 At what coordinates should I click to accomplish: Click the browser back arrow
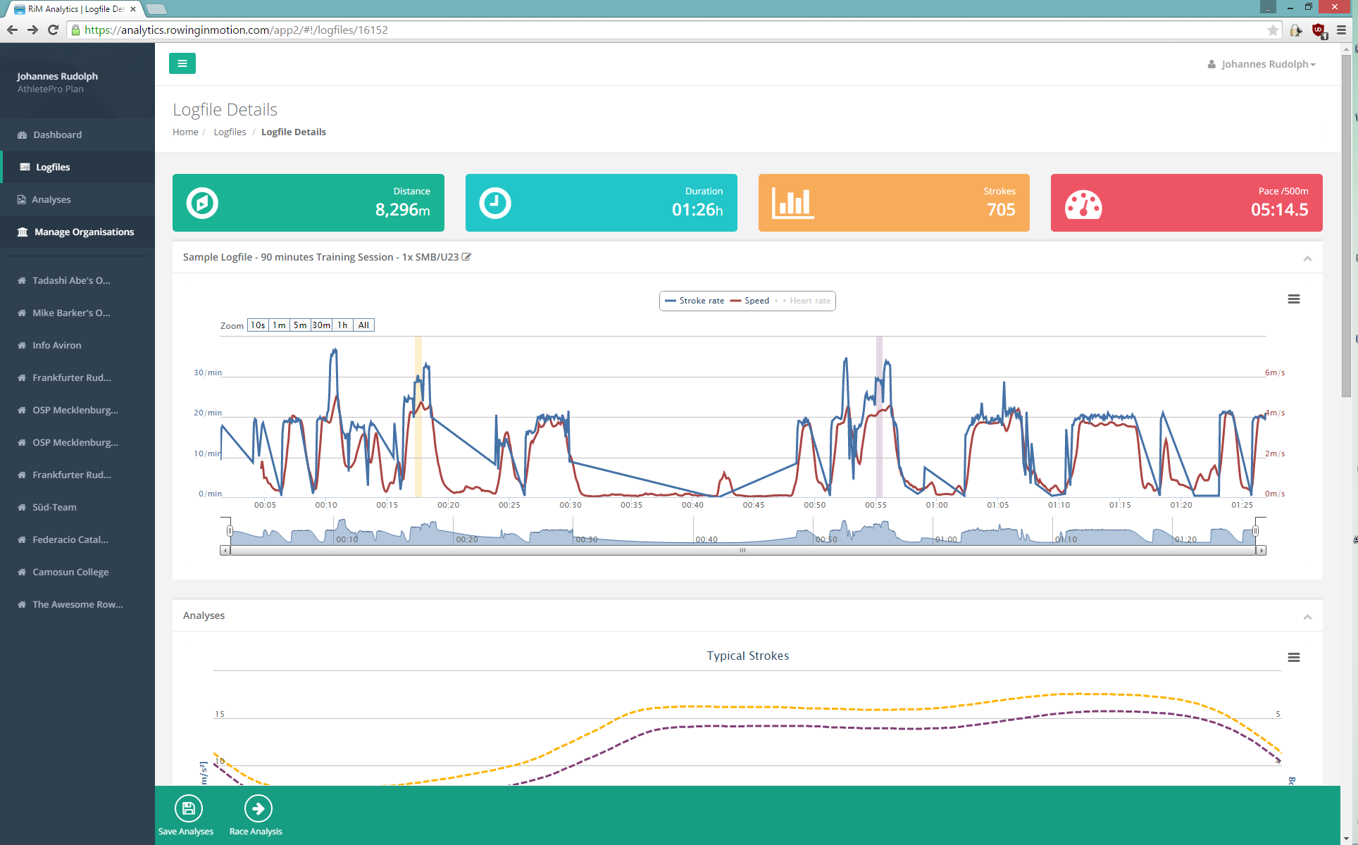pos(12,30)
